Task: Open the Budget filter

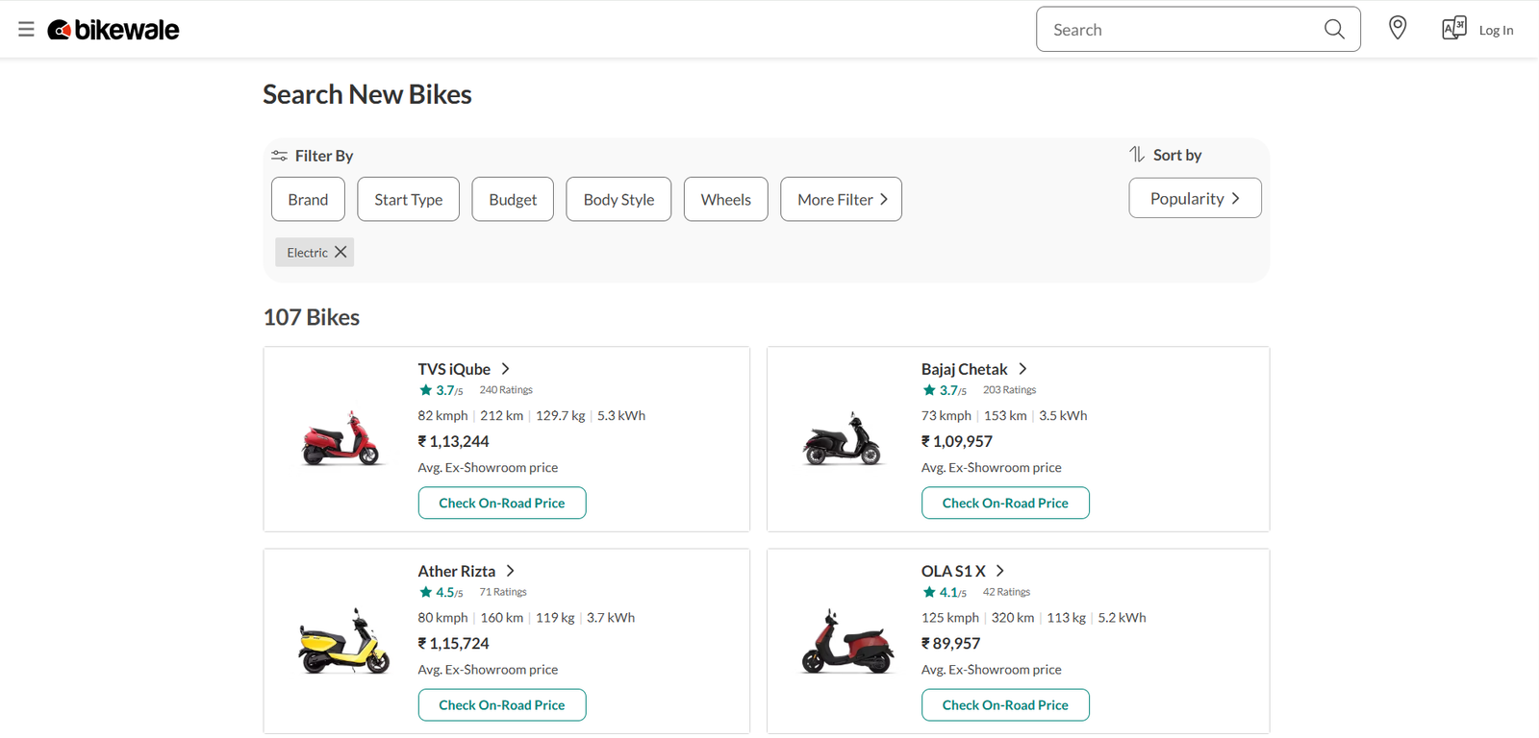Action: point(513,199)
